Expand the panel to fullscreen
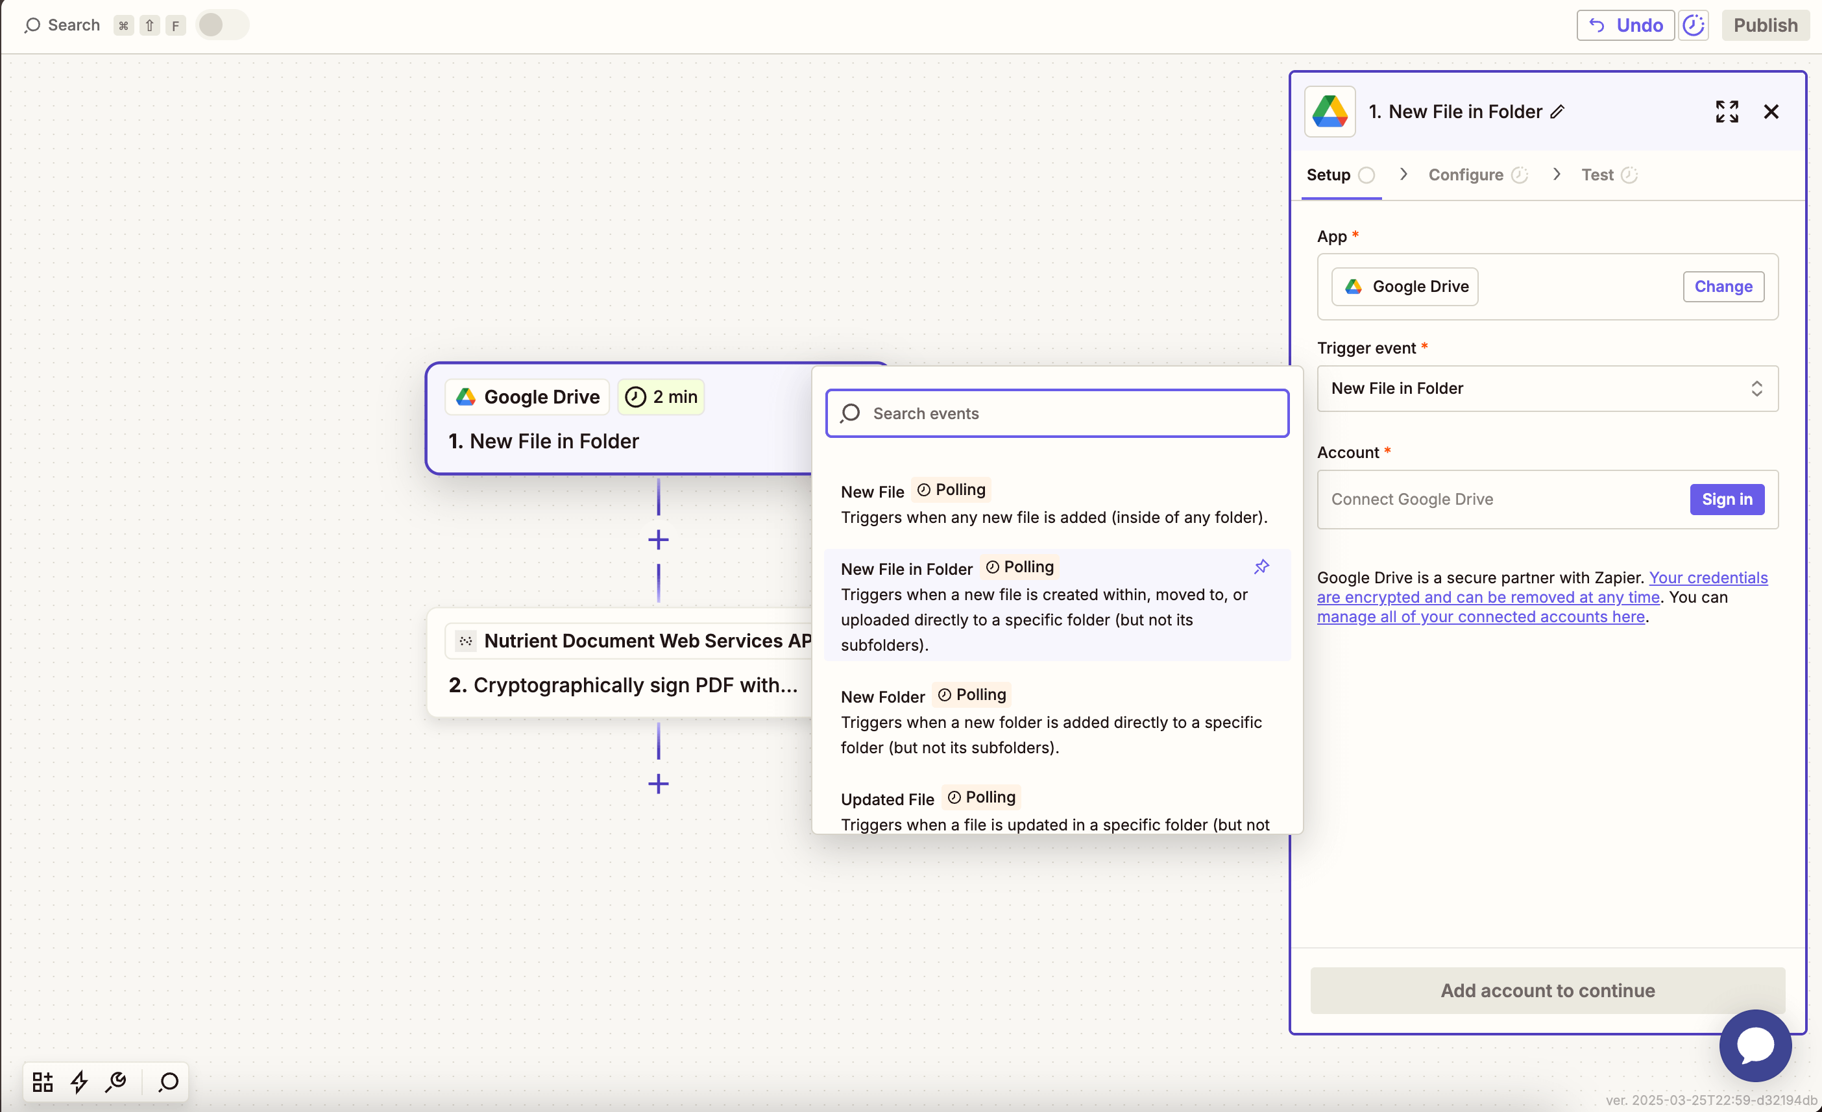The image size is (1822, 1112). tap(1727, 111)
